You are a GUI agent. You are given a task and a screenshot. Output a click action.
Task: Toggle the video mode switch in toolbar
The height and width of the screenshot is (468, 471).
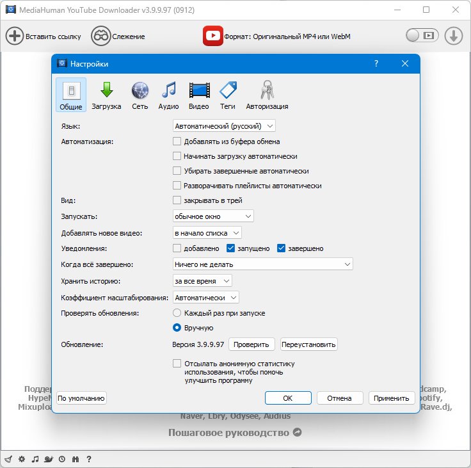click(x=422, y=36)
